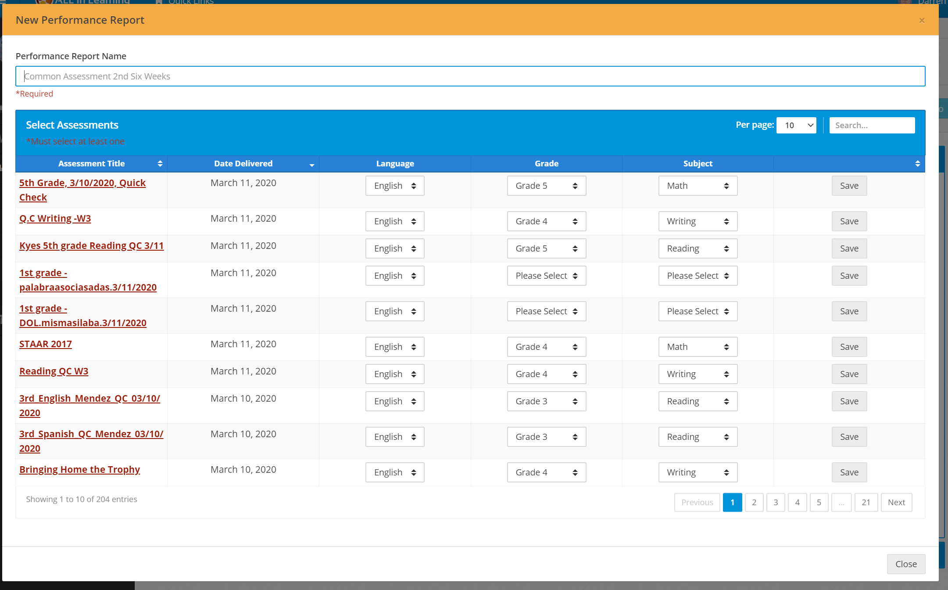This screenshot has width=948, height=590.
Task: Jump to page 21 of assessments
Action: pos(866,502)
